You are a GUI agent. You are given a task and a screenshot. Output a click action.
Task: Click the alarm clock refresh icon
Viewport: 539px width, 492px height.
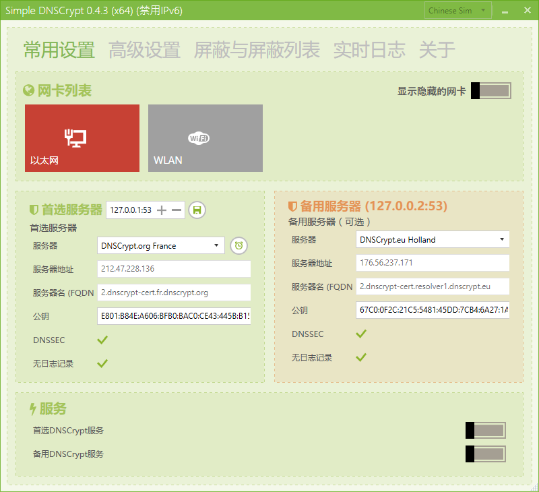(239, 245)
